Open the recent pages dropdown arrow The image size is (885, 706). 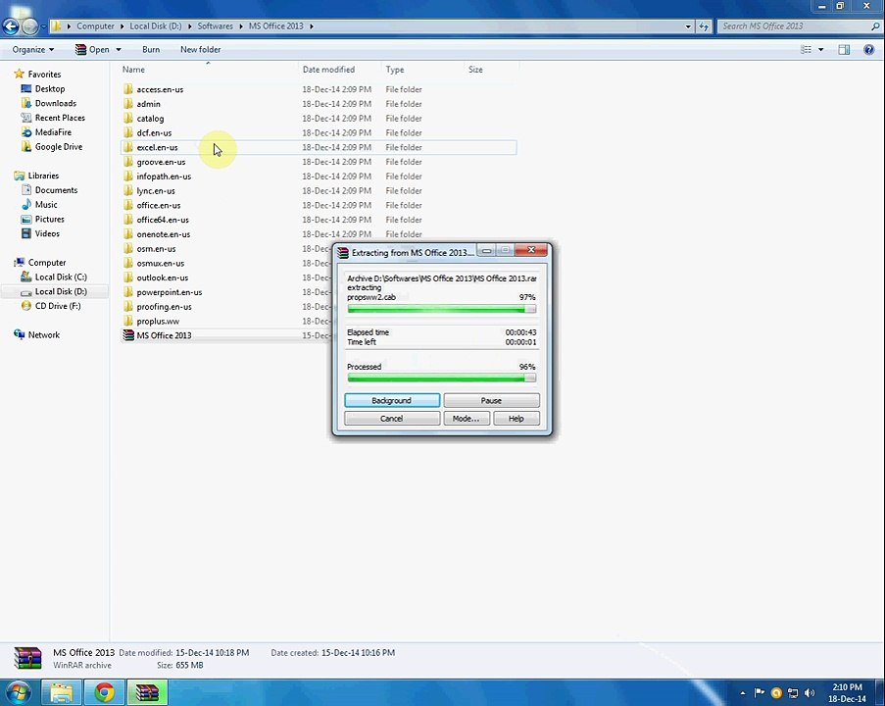pos(43,26)
